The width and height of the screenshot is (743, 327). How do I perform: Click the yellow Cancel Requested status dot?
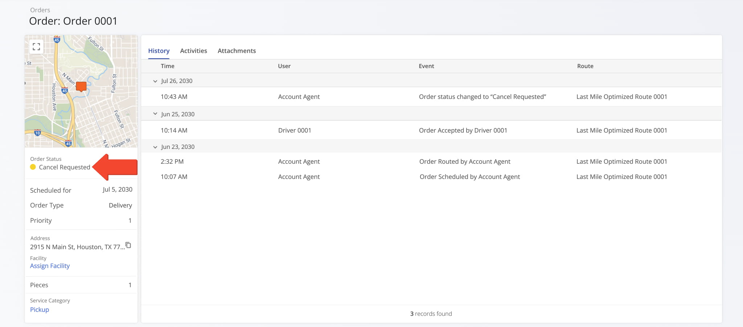point(33,167)
